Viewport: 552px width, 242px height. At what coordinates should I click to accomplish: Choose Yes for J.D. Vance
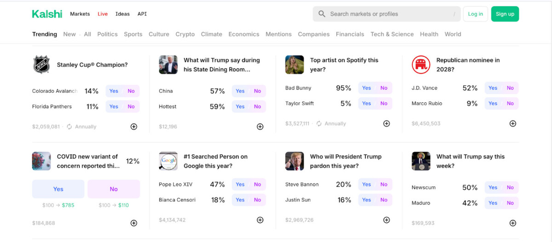point(493,88)
